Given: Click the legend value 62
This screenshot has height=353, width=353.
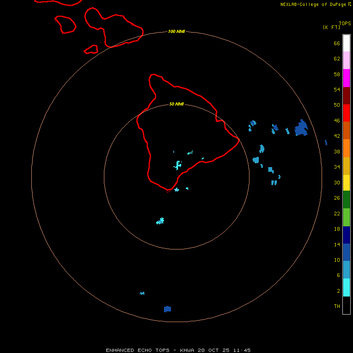Looking at the screenshot, I should pyautogui.click(x=337, y=58).
